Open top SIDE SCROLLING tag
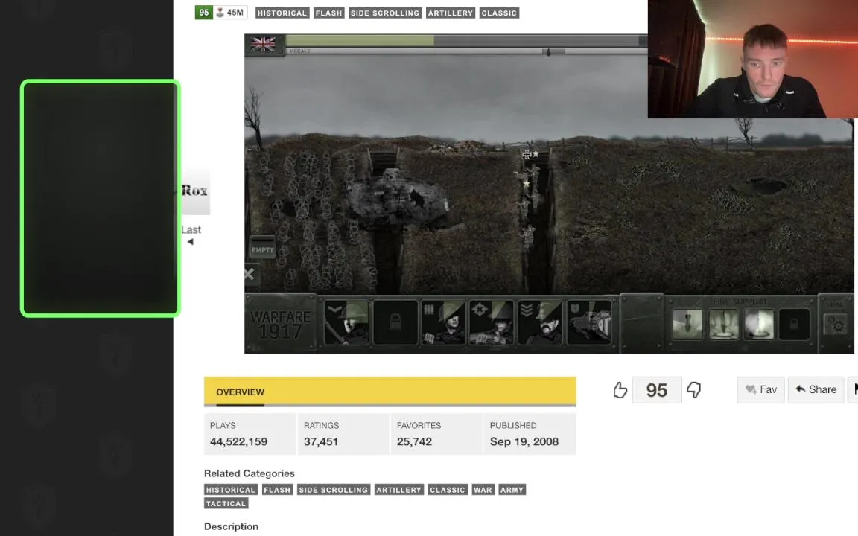This screenshot has height=536, width=858. click(385, 13)
